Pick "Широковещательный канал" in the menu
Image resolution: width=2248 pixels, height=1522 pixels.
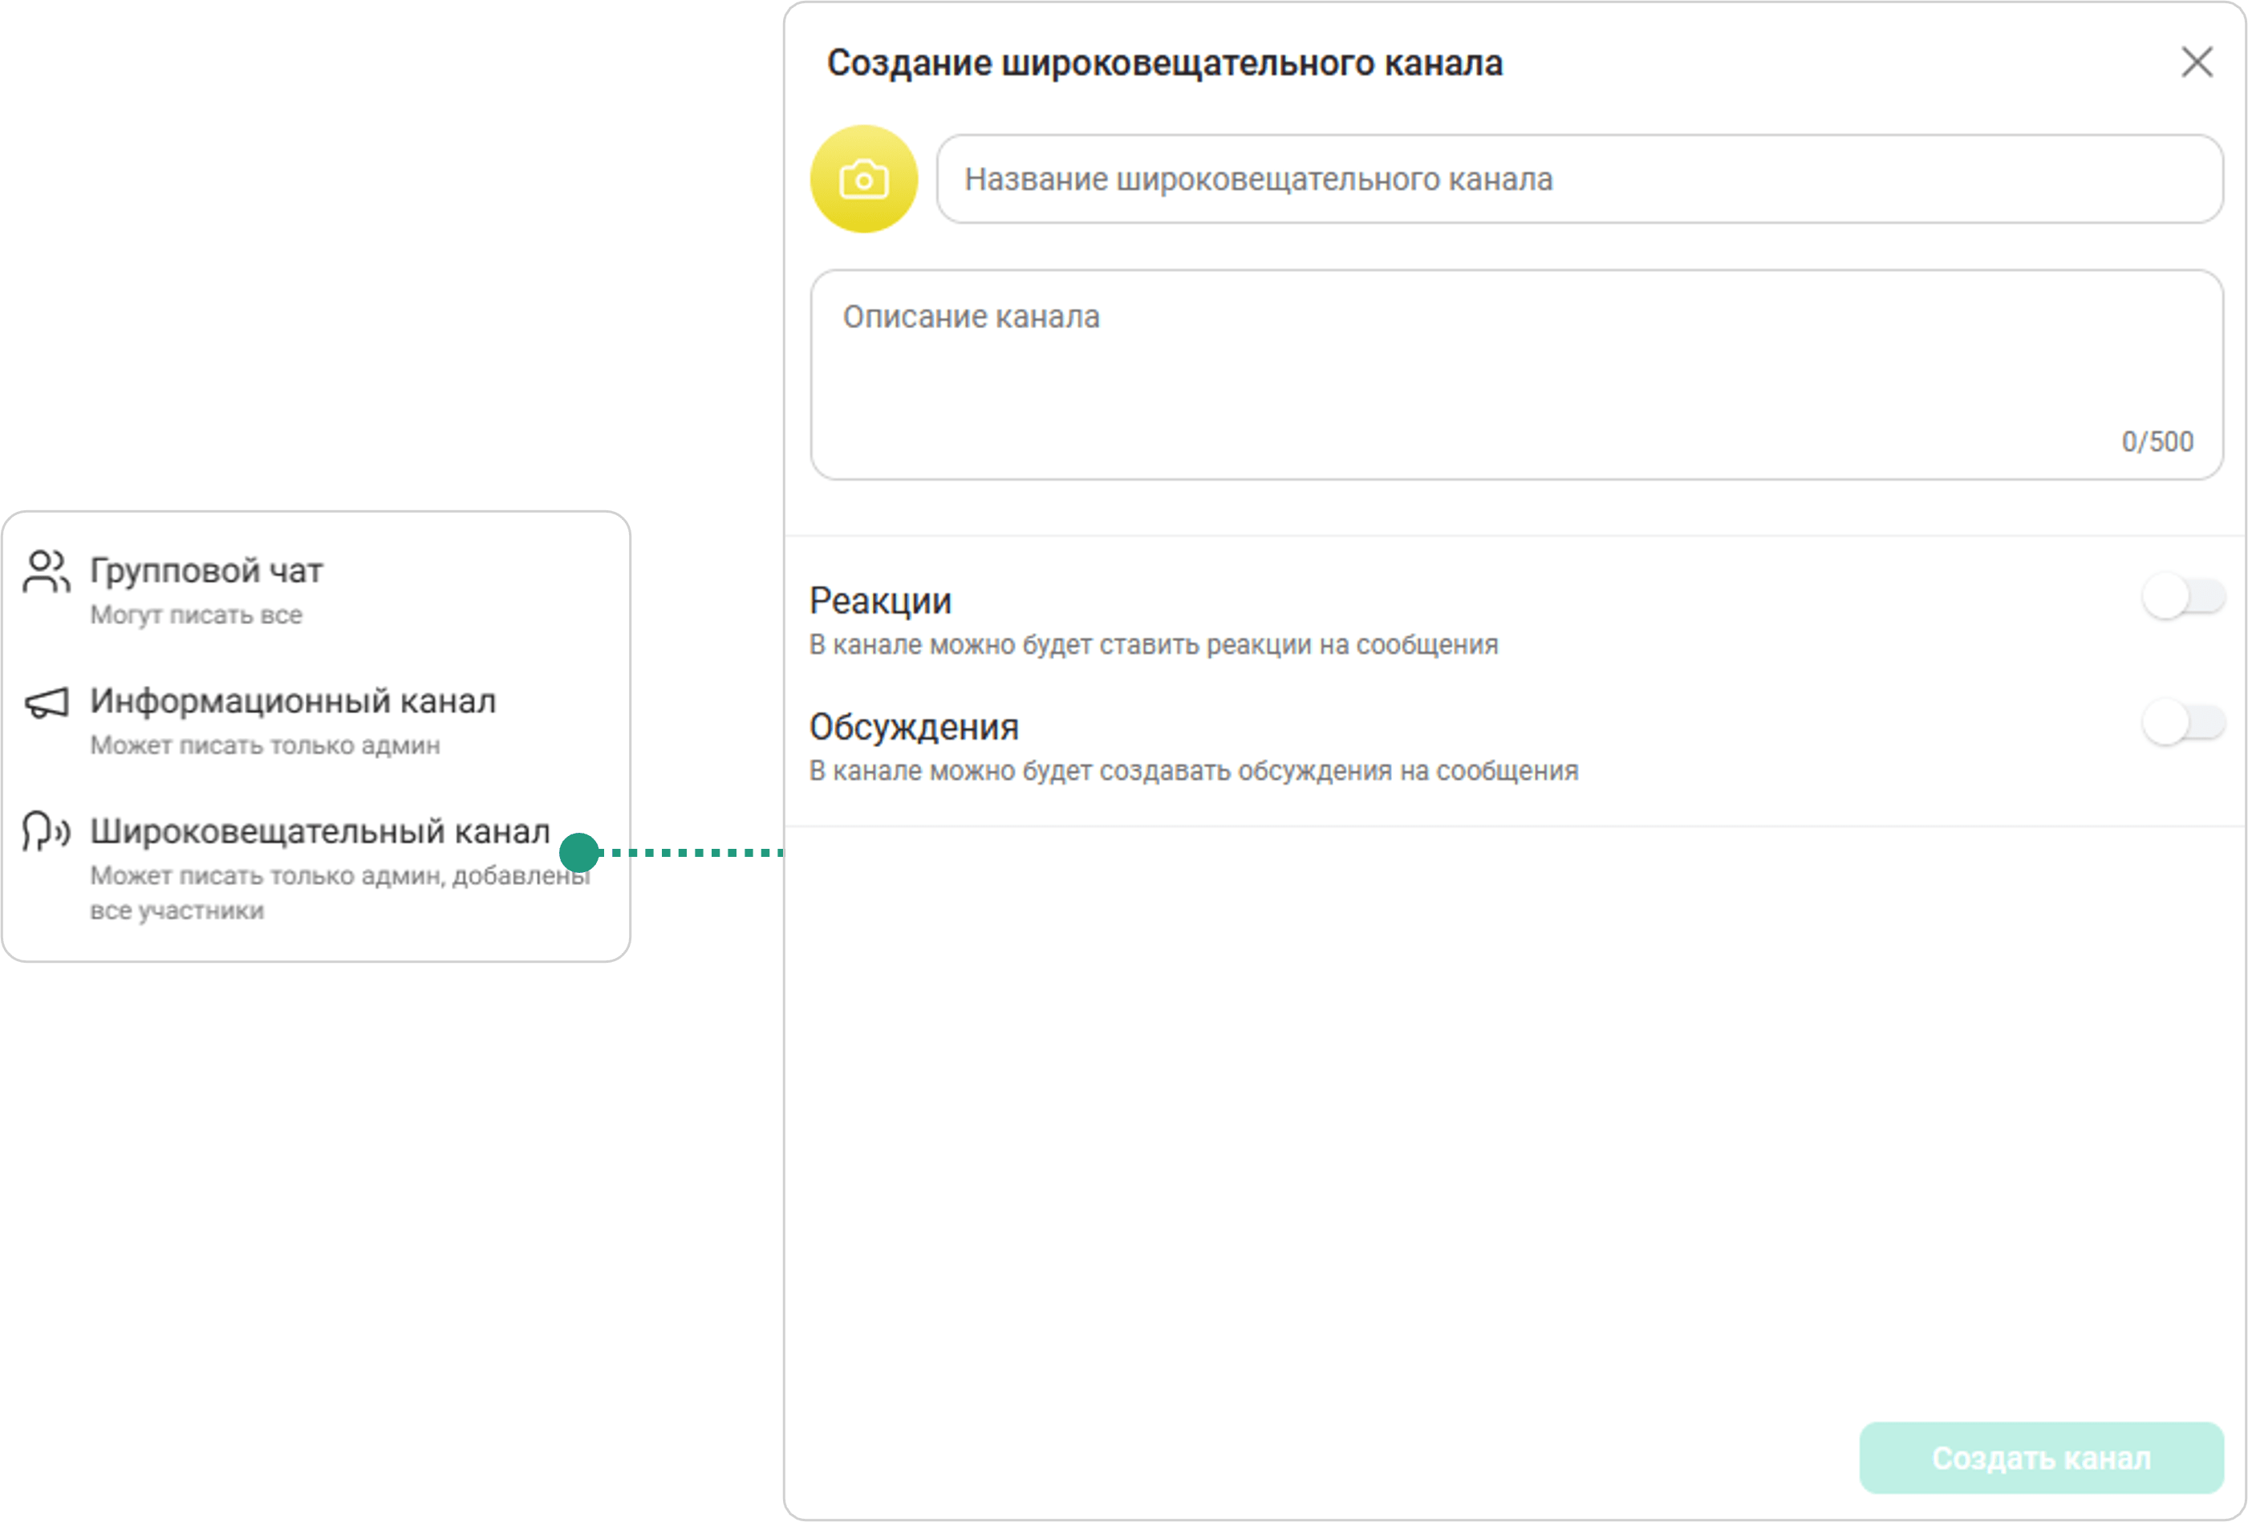[x=319, y=831]
